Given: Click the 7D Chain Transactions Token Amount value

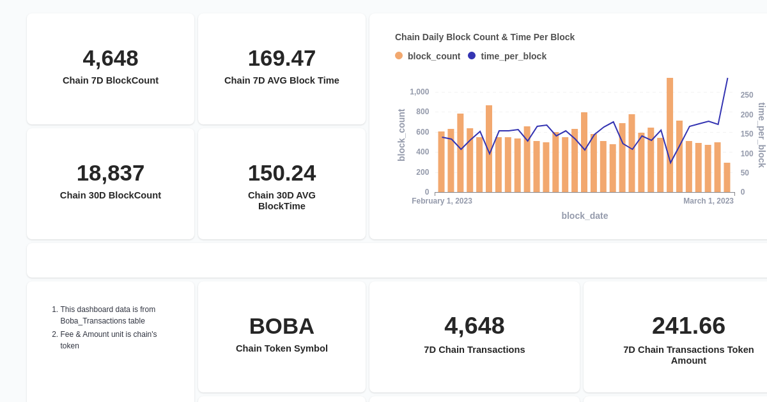Looking at the screenshot, I should click(x=688, y=325).
